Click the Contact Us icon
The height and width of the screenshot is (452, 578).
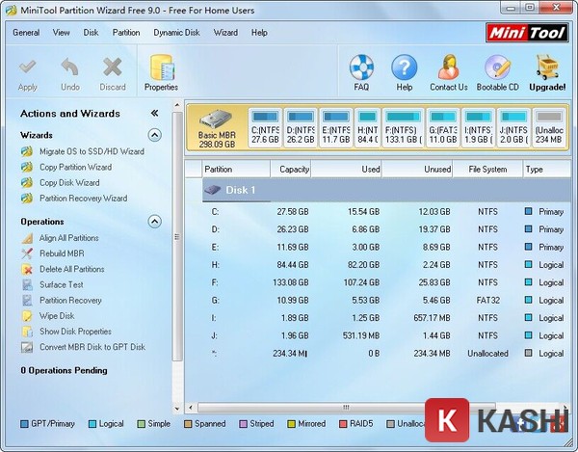(449, 67)
